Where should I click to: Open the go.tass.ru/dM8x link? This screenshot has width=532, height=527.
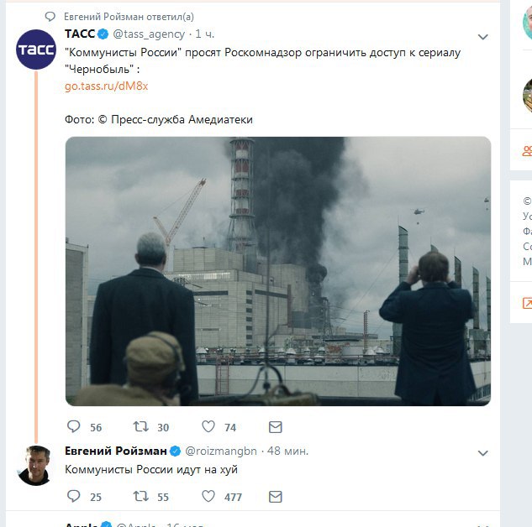coord(106,86)
